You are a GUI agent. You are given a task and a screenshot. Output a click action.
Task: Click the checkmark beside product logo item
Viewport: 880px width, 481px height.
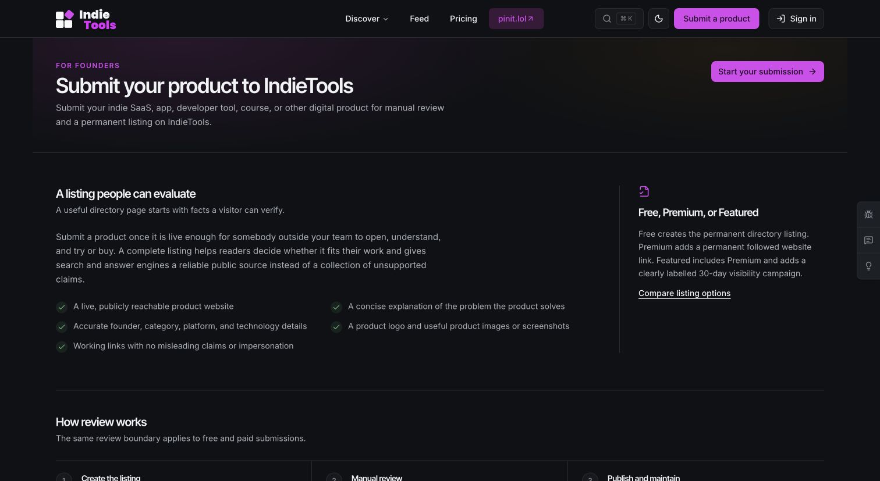336,327
